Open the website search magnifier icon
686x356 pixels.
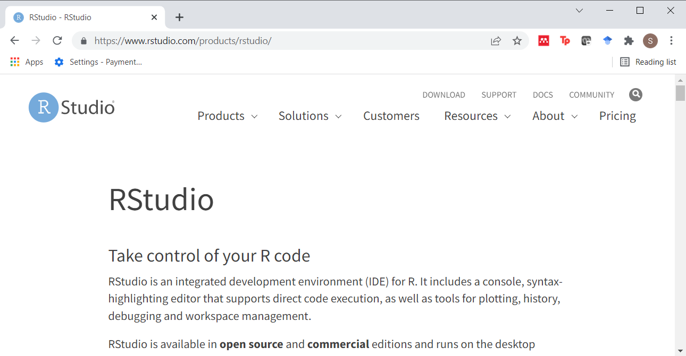point(635,95)
